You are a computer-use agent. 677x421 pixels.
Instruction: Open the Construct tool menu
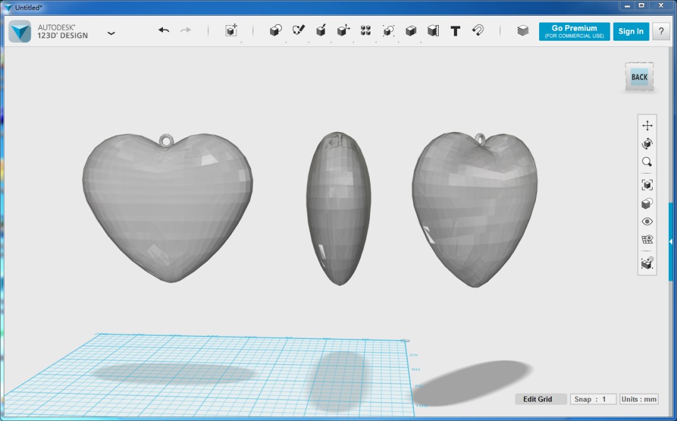[x=321, y=30]
